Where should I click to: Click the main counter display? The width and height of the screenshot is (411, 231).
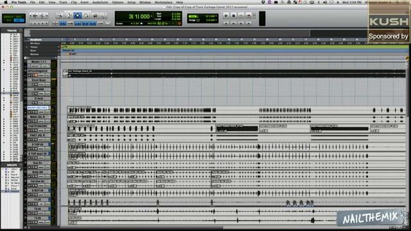tap(139, 17)
